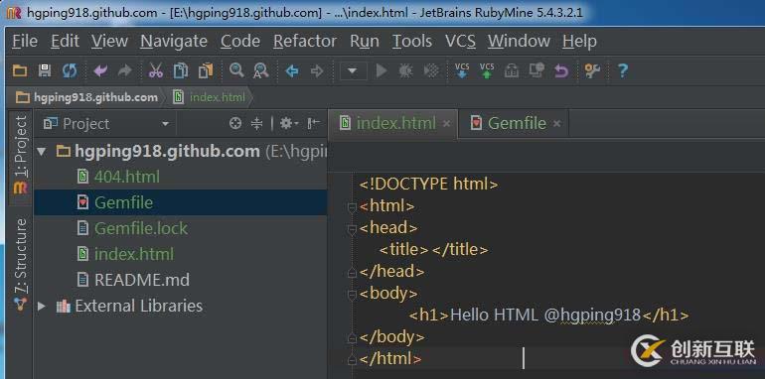765x379 pixels.
Task: Open the View menu
Action: [109, 41]
